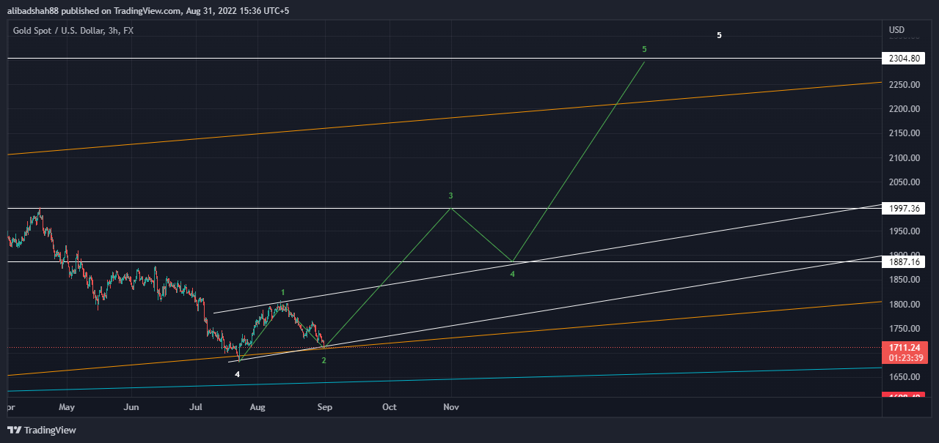Click the Oct label on the time axis
The width and height of the screenshot is (939, 443).
390,406
